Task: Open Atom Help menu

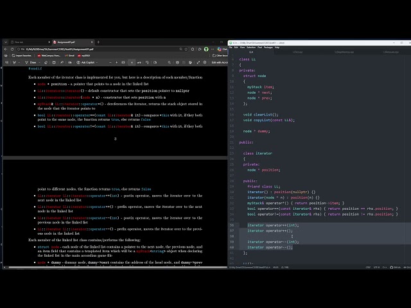Action: 277,47
